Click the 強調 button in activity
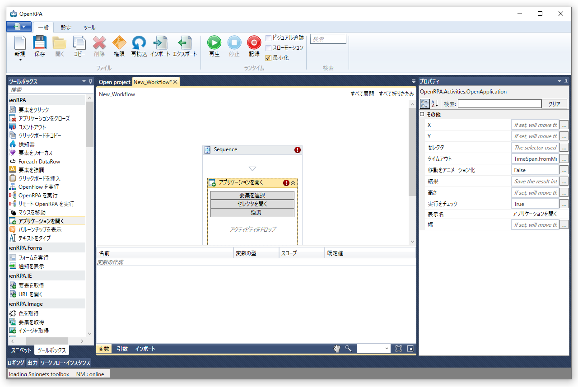 [252, 212]
